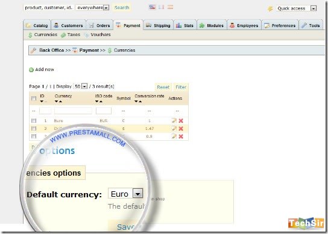The width and height of the screenshot is (328, 234).
Task: Click the EUR ISO code cell
Action: click(104, 121)
